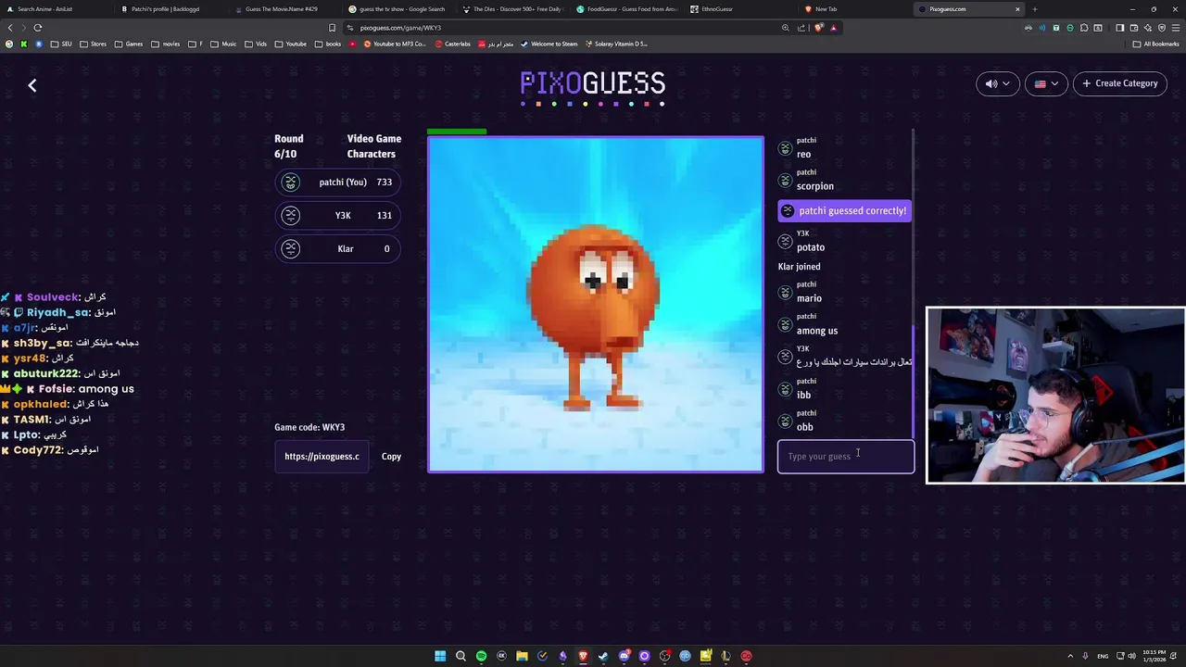Viewport: 1186px width, 667px height.
Task: Click the game URL field
Action: 322,457
